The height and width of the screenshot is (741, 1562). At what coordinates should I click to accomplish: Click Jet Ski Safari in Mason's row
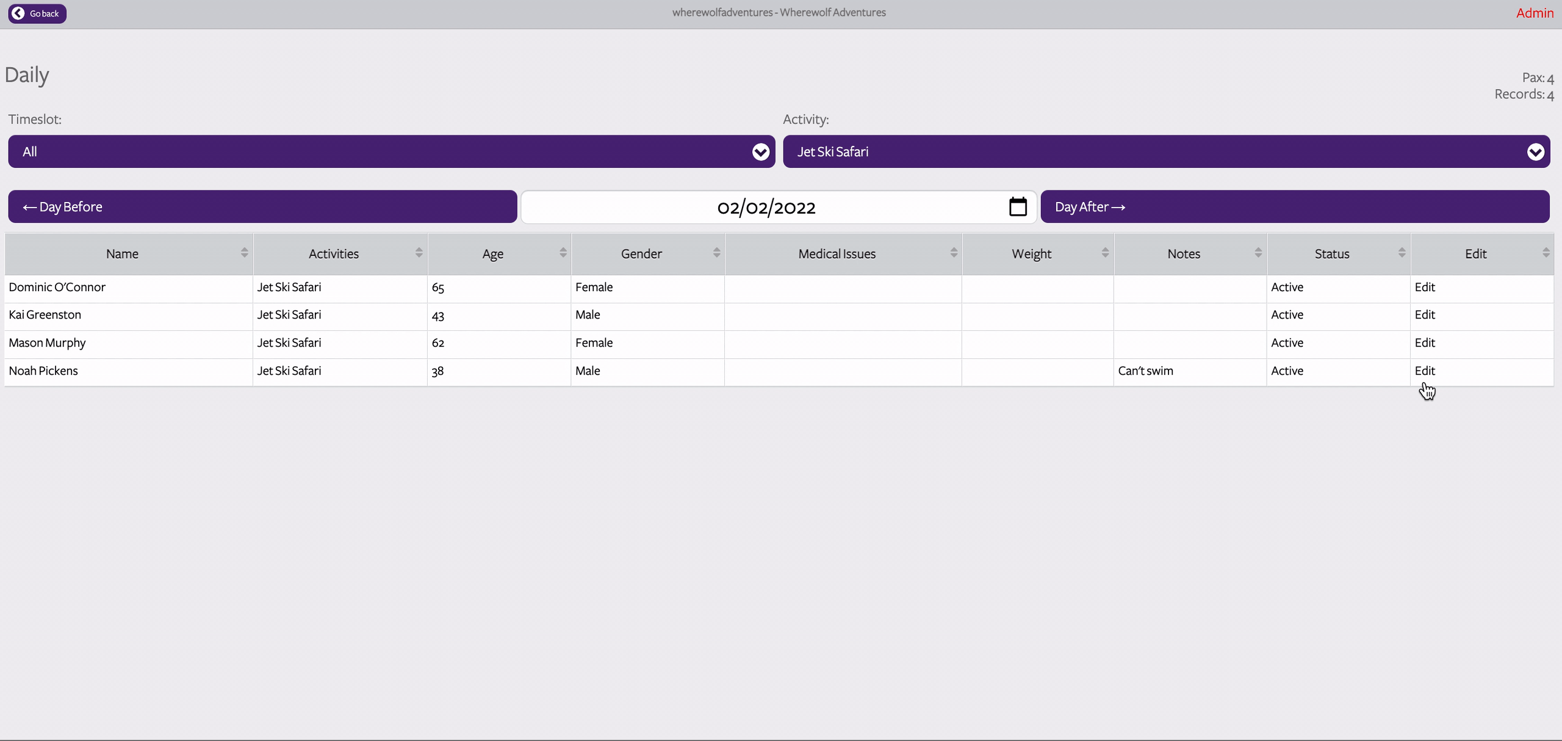289,342
